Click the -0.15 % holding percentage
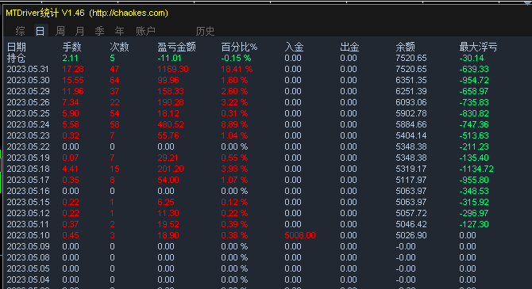This screenshot has height=289, width=532. click(x=236, y=59)
